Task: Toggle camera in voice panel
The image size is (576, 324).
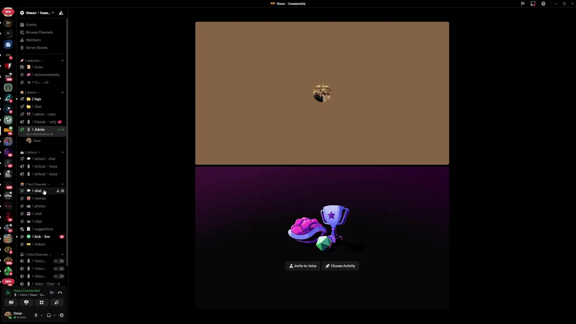Action: click(11, 302)
